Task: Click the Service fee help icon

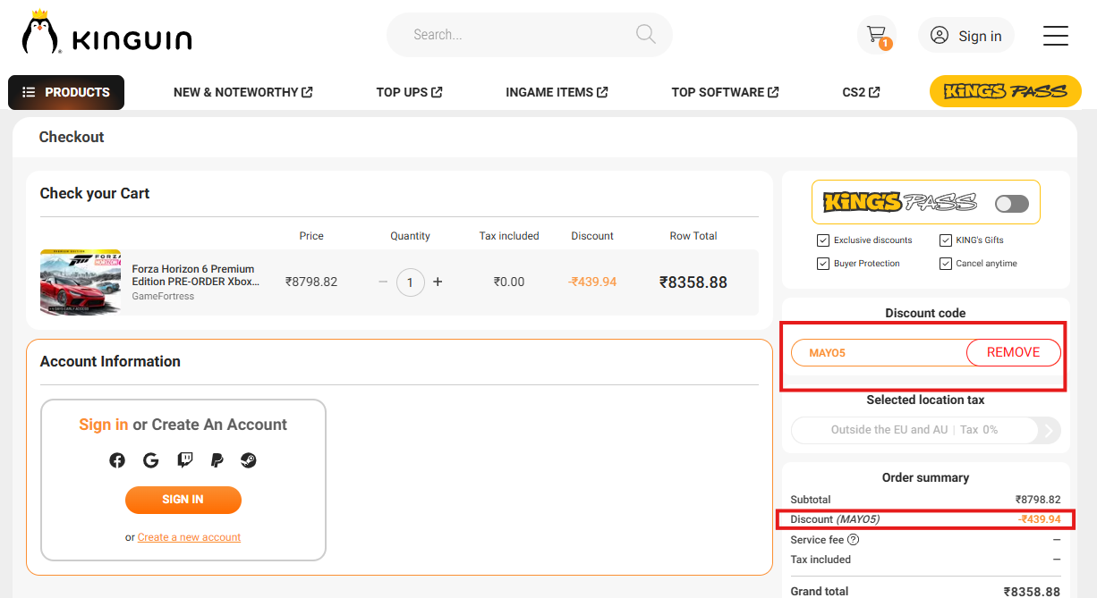Action: tap(854, 540)
